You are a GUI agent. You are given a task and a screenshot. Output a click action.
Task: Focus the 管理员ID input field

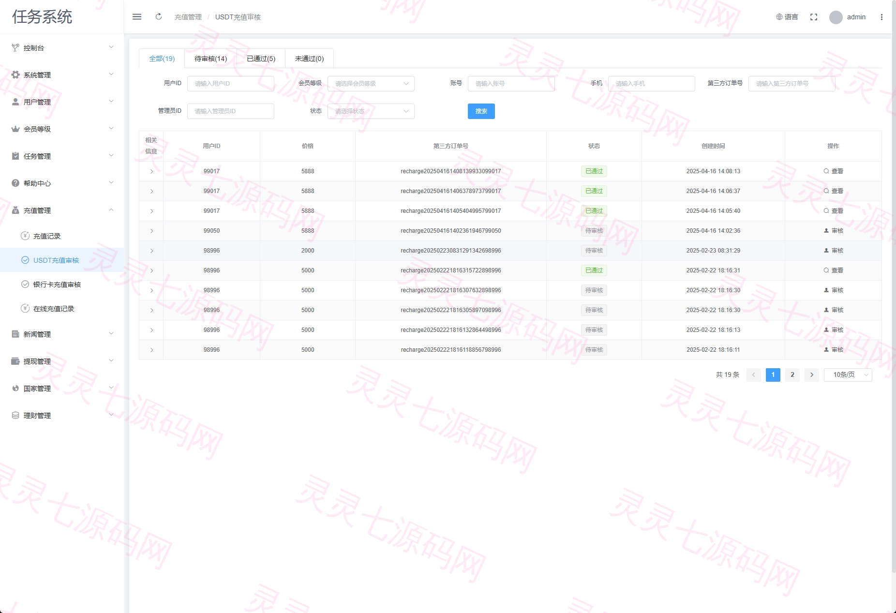(231, 111)
